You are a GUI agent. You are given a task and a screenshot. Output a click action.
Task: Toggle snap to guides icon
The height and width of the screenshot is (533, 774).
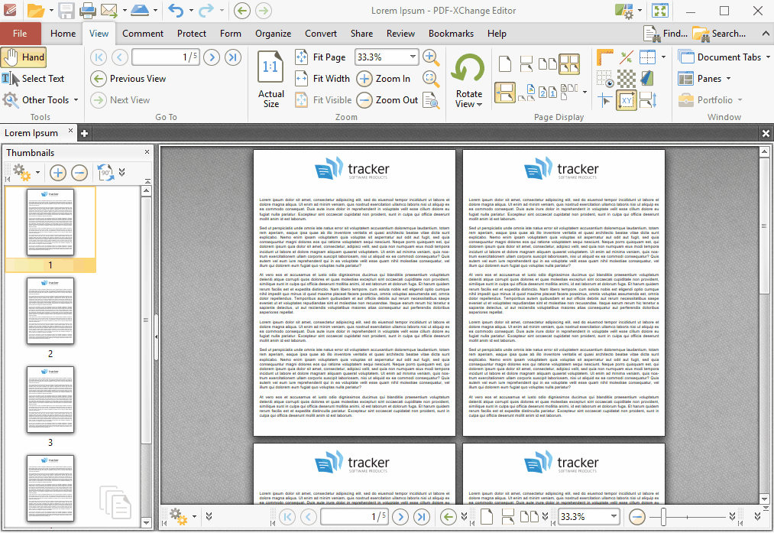(x=627, y=57)
